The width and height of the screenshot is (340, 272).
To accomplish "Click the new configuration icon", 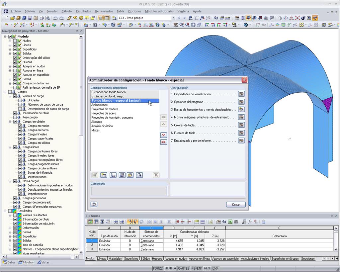I will [x=104, y=175].
